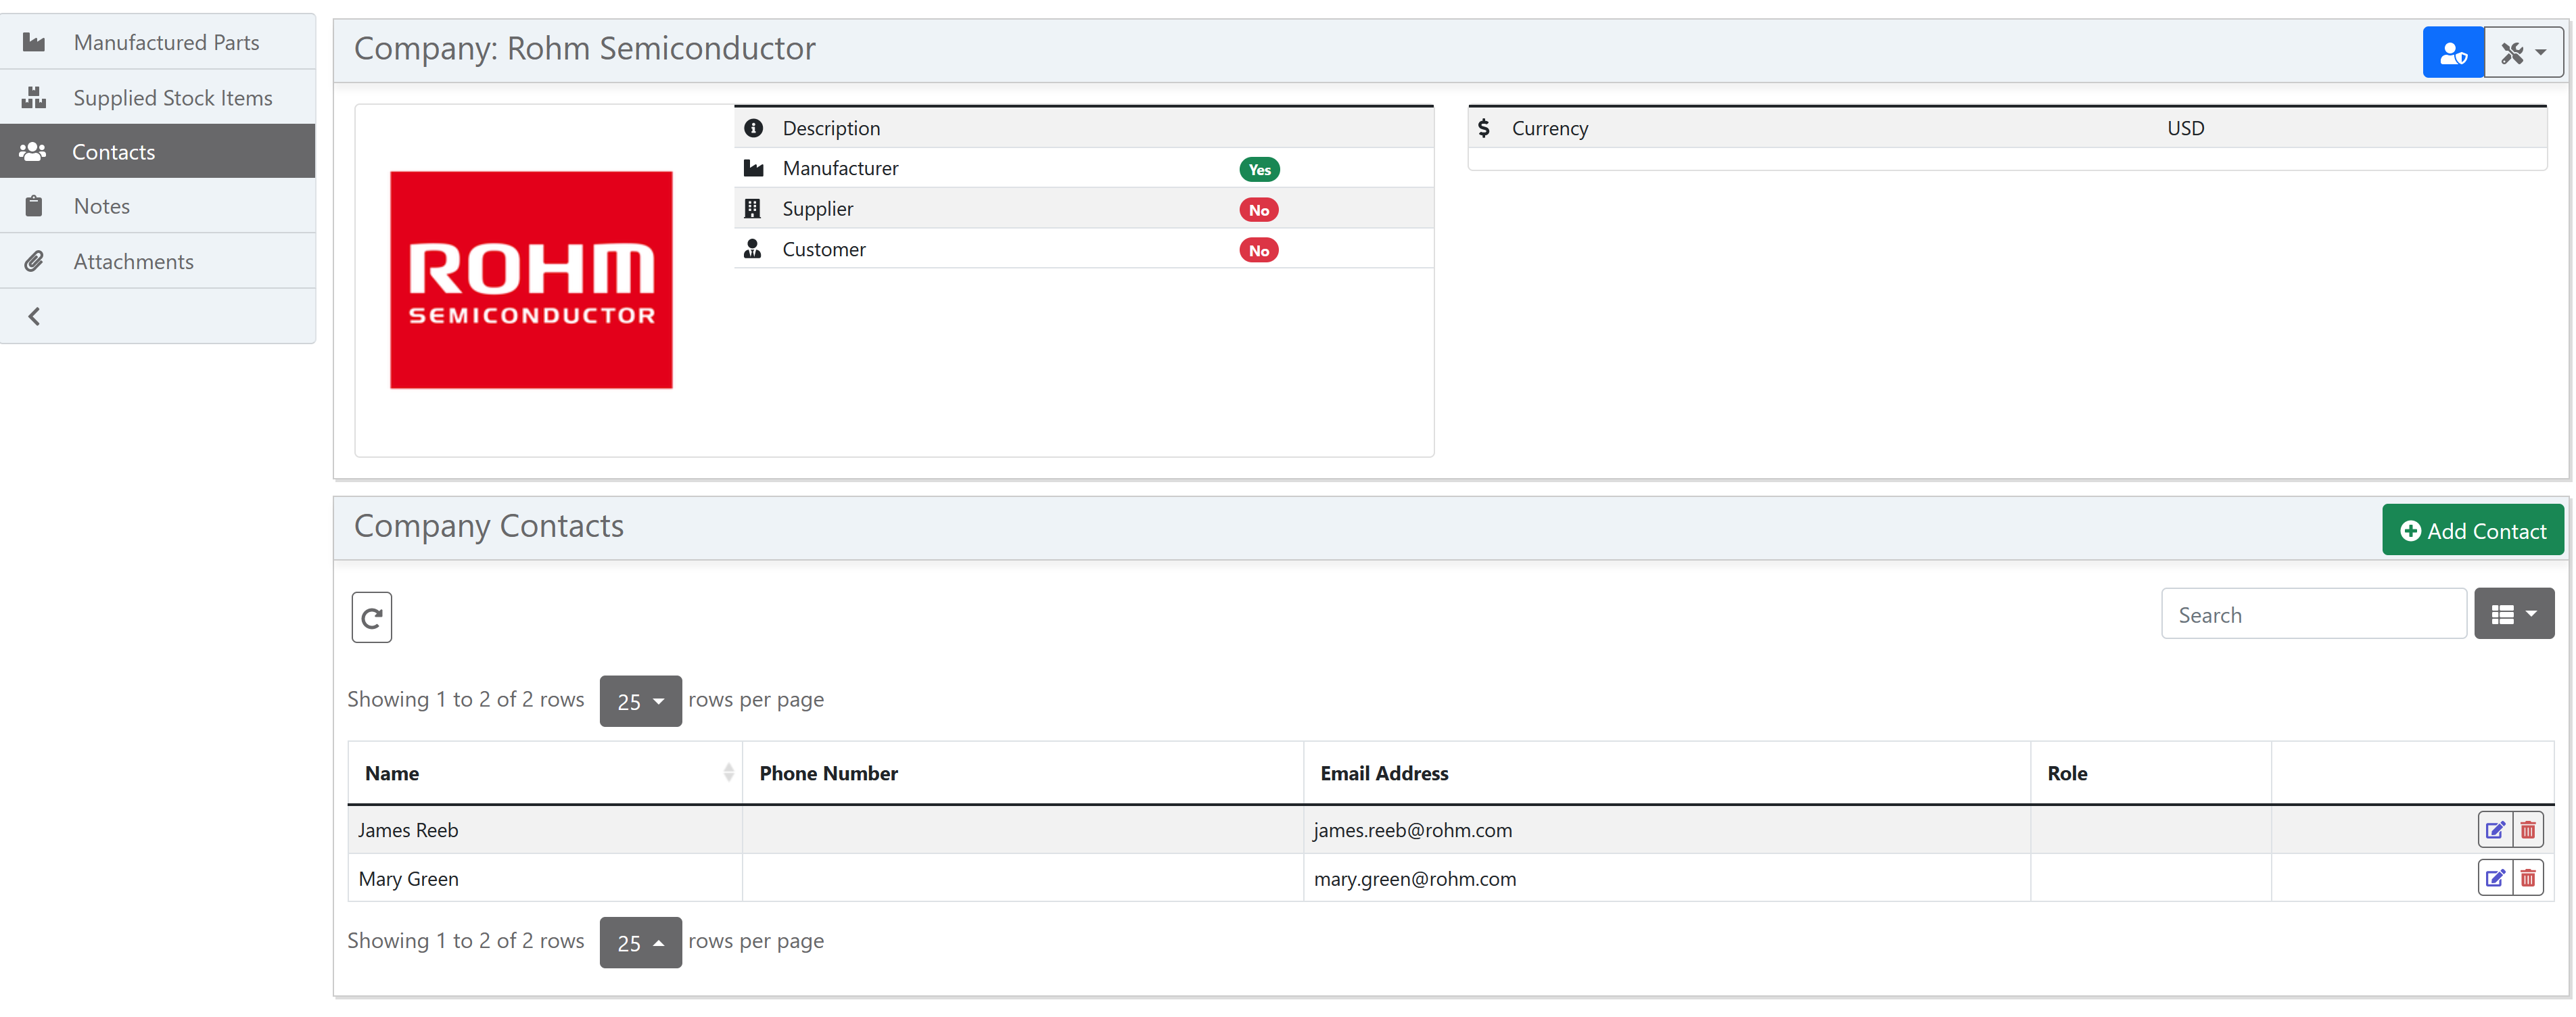Delete the James Reeb contact
Viewport: 2576px width, 1017px height.
click(2528, 830)
